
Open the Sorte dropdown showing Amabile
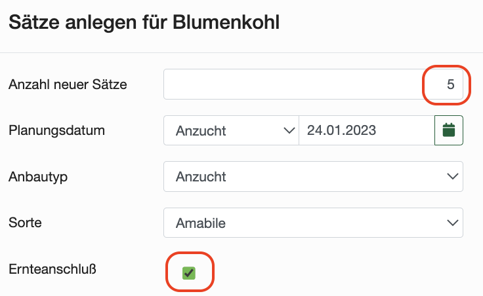(x=313, y=223)
